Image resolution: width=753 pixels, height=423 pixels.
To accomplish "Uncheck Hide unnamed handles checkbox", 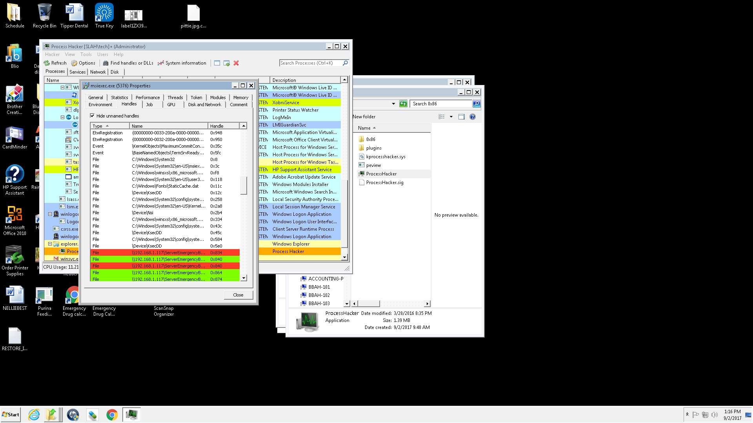I will [92, 116].
